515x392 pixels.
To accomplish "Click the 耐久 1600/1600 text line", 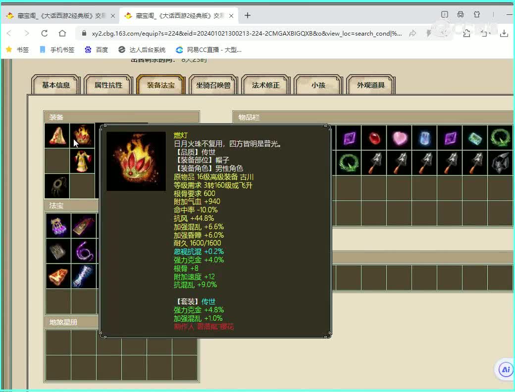I will (198, 243).
